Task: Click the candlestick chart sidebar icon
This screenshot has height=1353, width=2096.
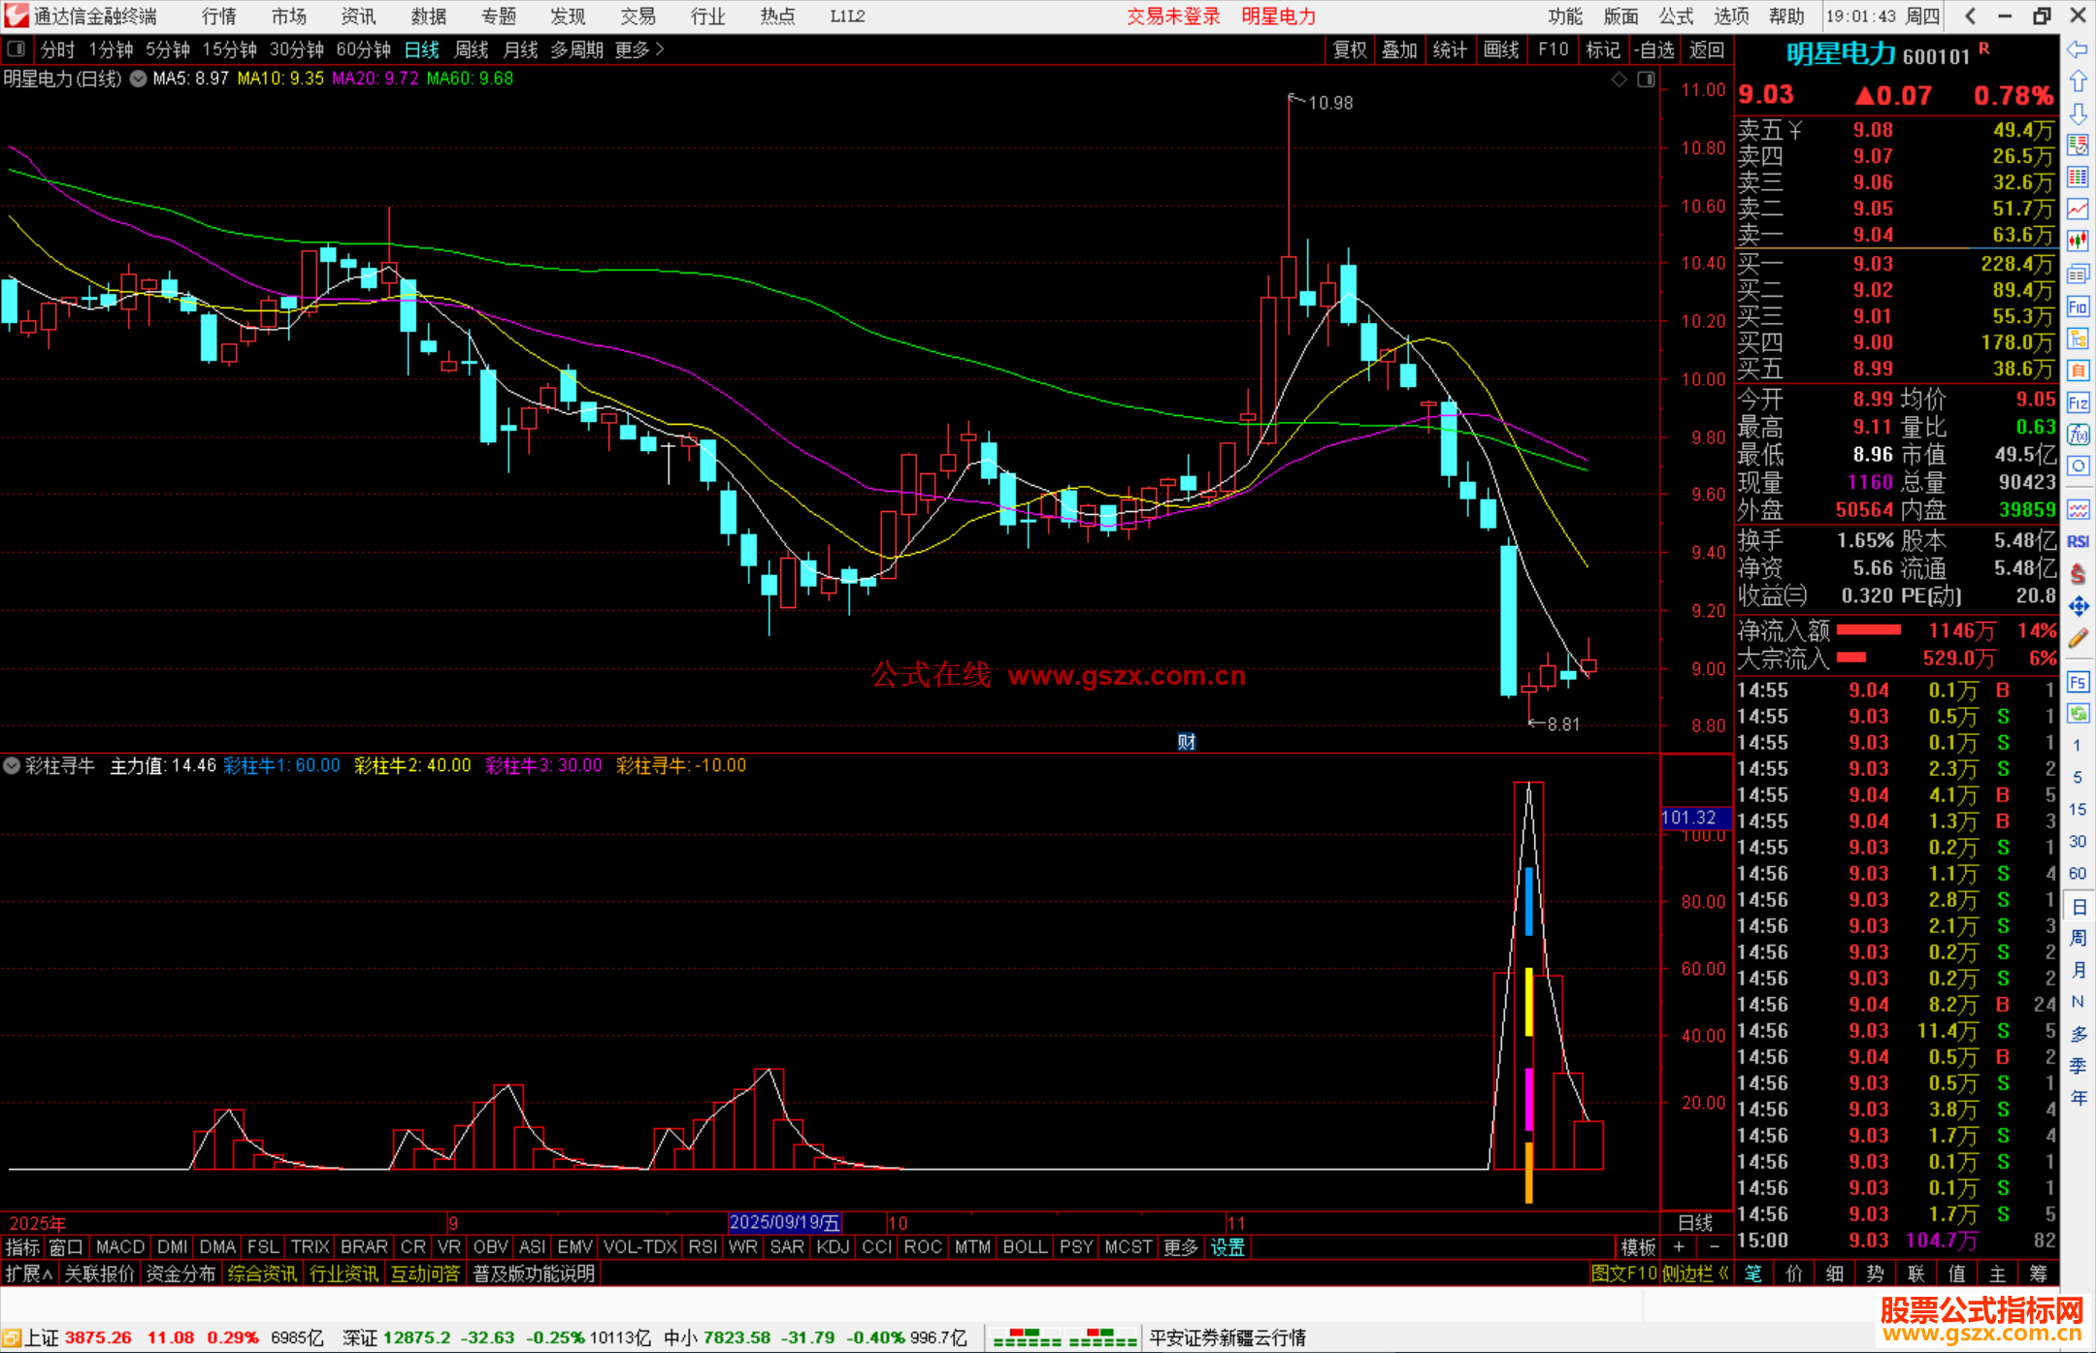Action: click(x=2078, y=241)
